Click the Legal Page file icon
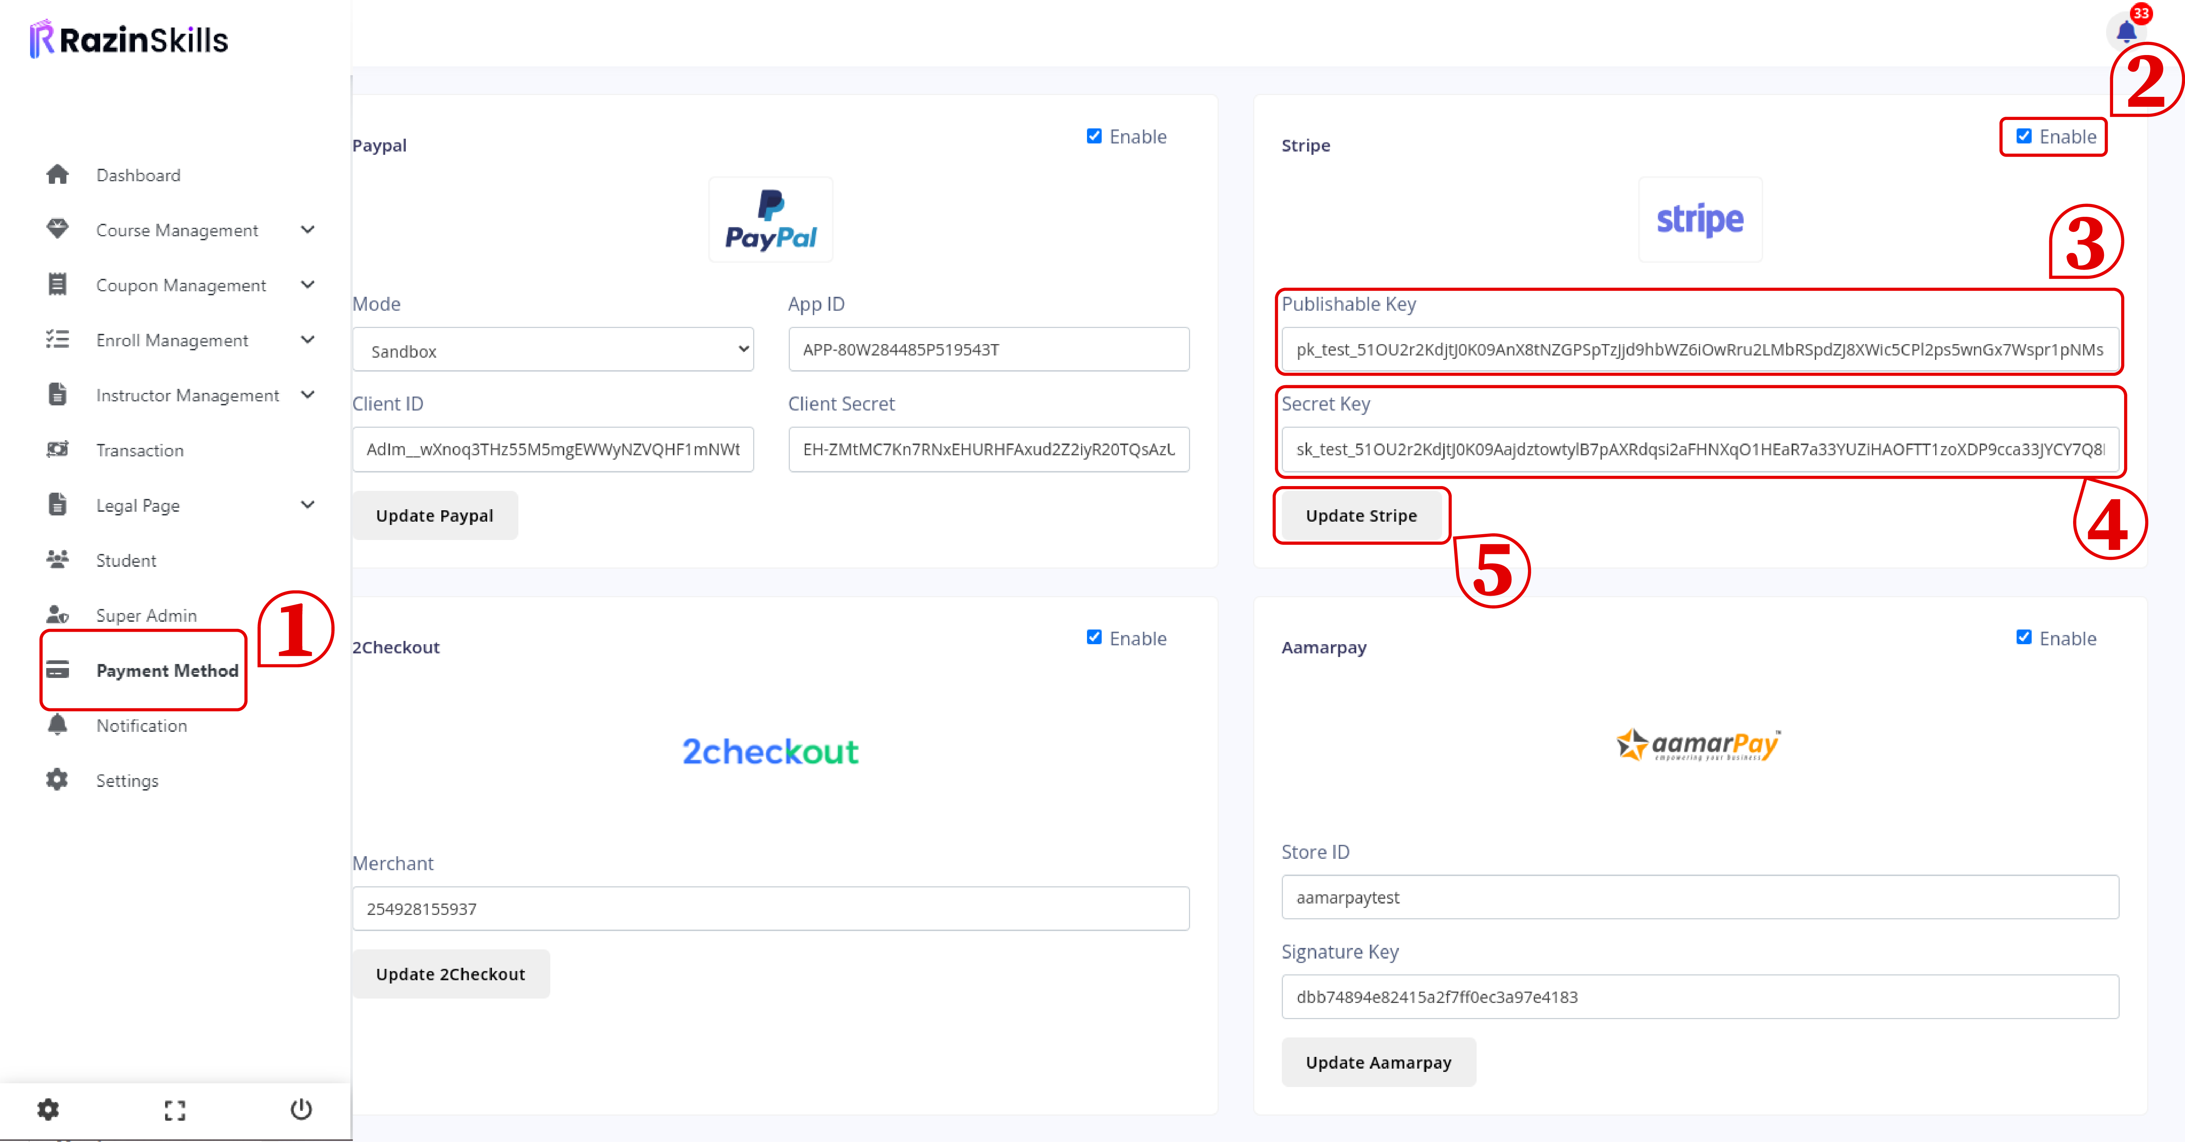Image resolution: width=2185 pixels, height=1142 pixels. [57, 505]
